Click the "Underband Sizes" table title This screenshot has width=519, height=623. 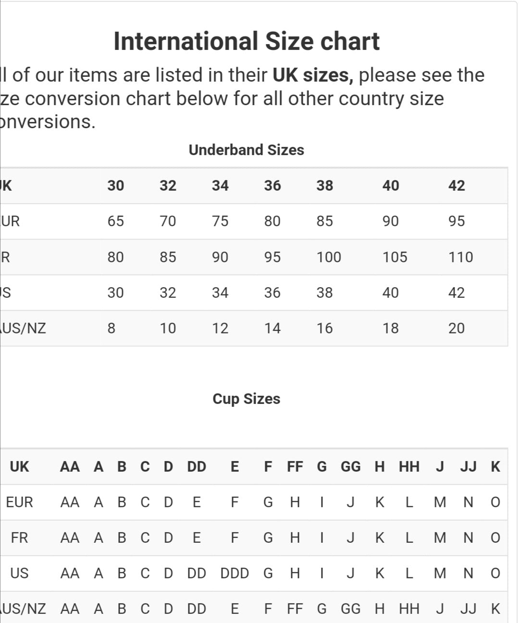(x=246, y=150)
